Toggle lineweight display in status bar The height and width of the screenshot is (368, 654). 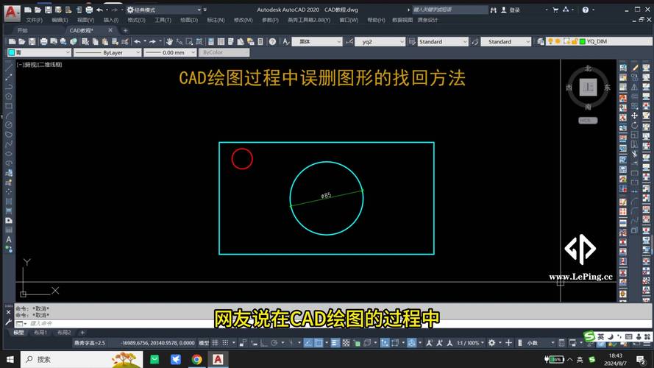[335, 343]
